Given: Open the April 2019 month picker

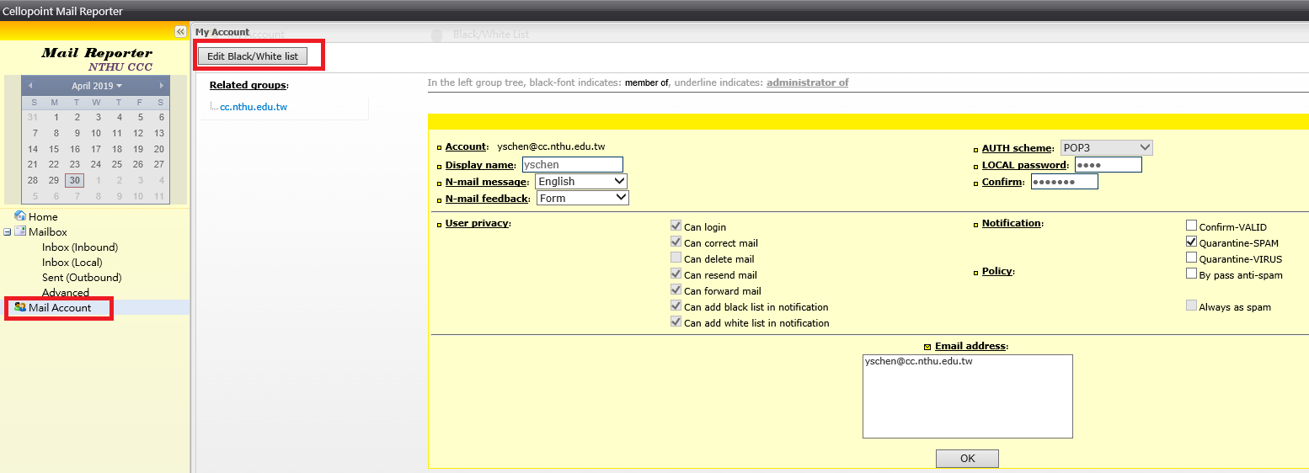Looking at the screenshot, I should tap(96, 86).
